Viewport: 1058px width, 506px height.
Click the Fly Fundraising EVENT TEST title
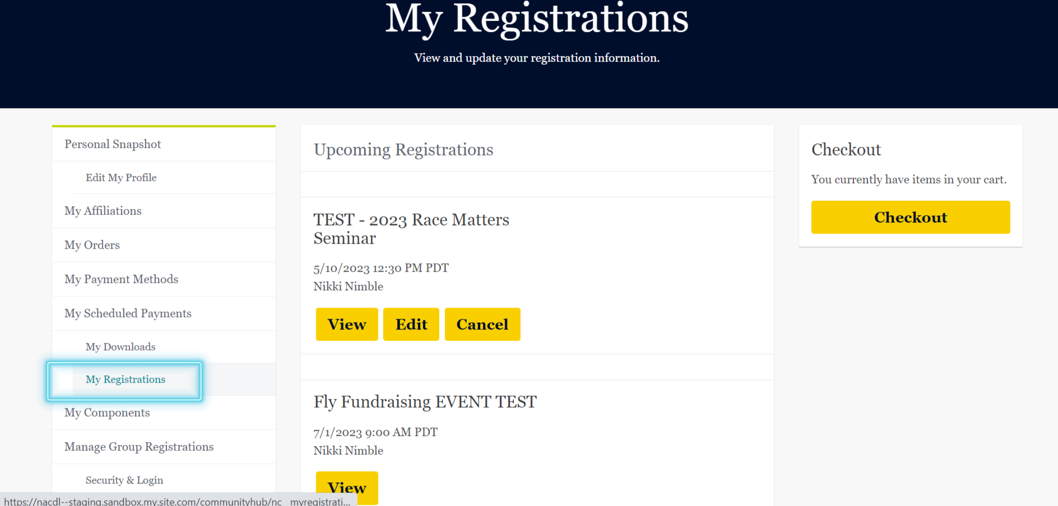tap(425, 402)
